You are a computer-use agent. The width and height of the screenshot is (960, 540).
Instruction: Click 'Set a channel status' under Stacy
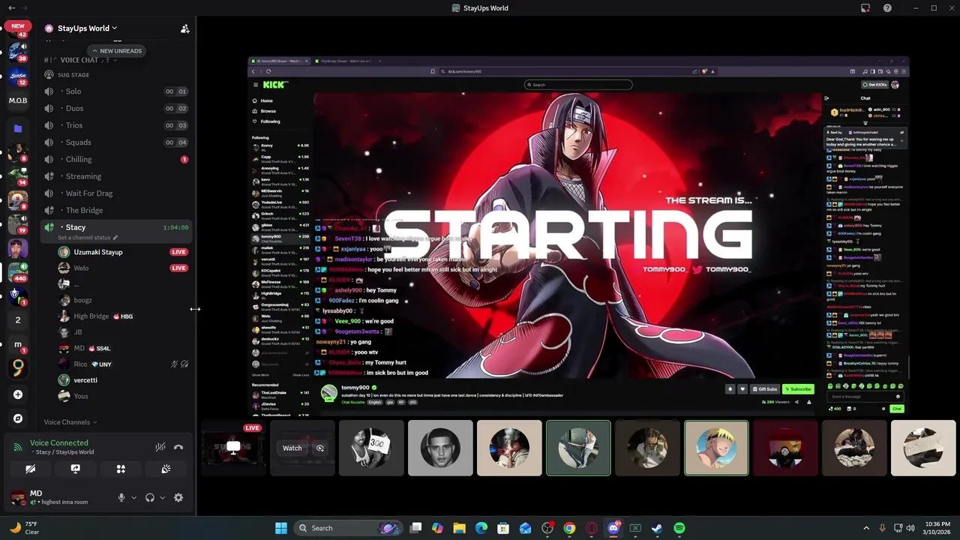point(87,238)
